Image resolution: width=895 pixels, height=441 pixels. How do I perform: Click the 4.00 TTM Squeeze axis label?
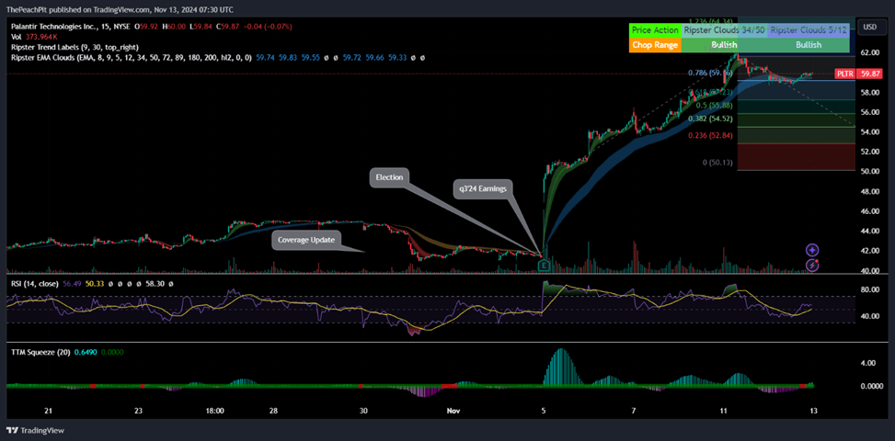point(870,362)
